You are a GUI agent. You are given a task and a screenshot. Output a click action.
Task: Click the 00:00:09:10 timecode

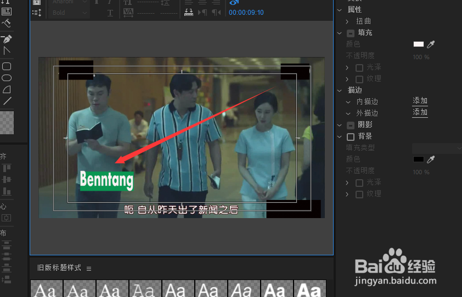tap(246, 13)
